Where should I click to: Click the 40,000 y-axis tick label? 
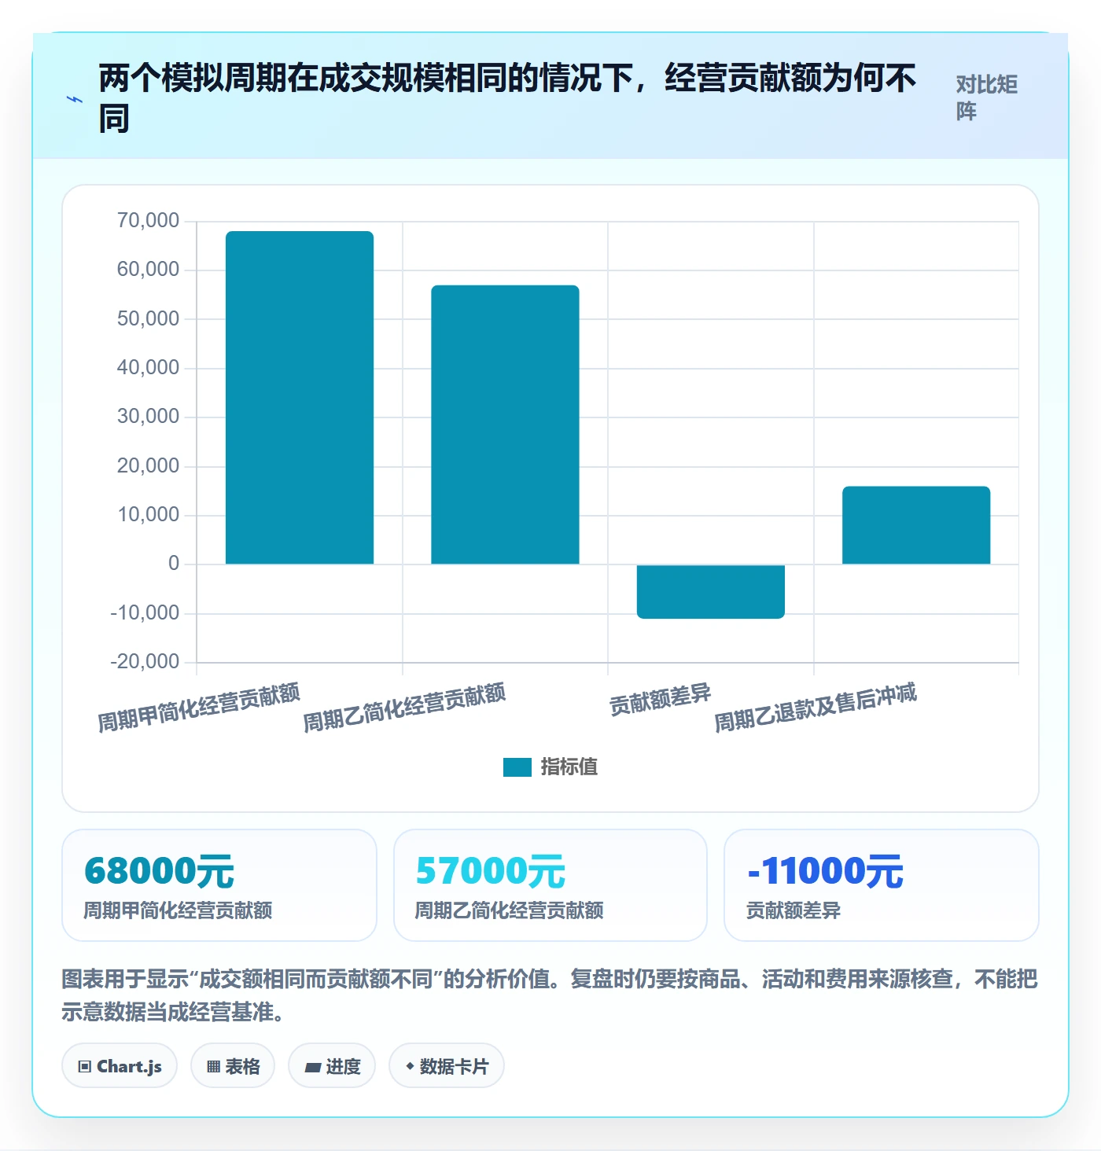click(148, 368)
